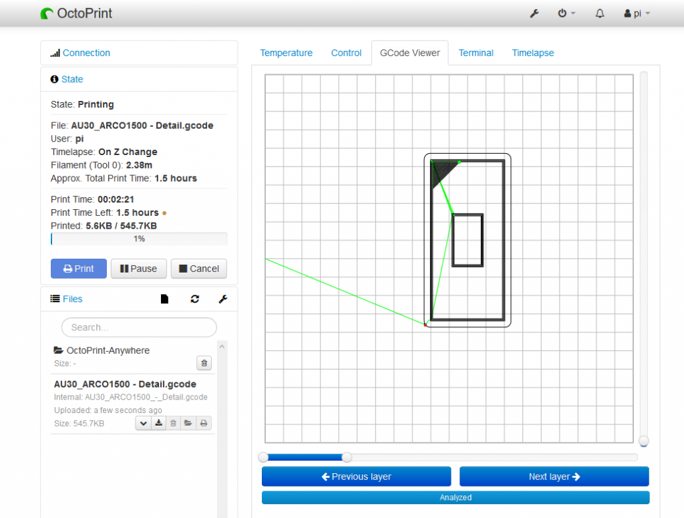The width and height of the screenshot is (684, 518).
Task: Refresh the file list
Action: 194,299
